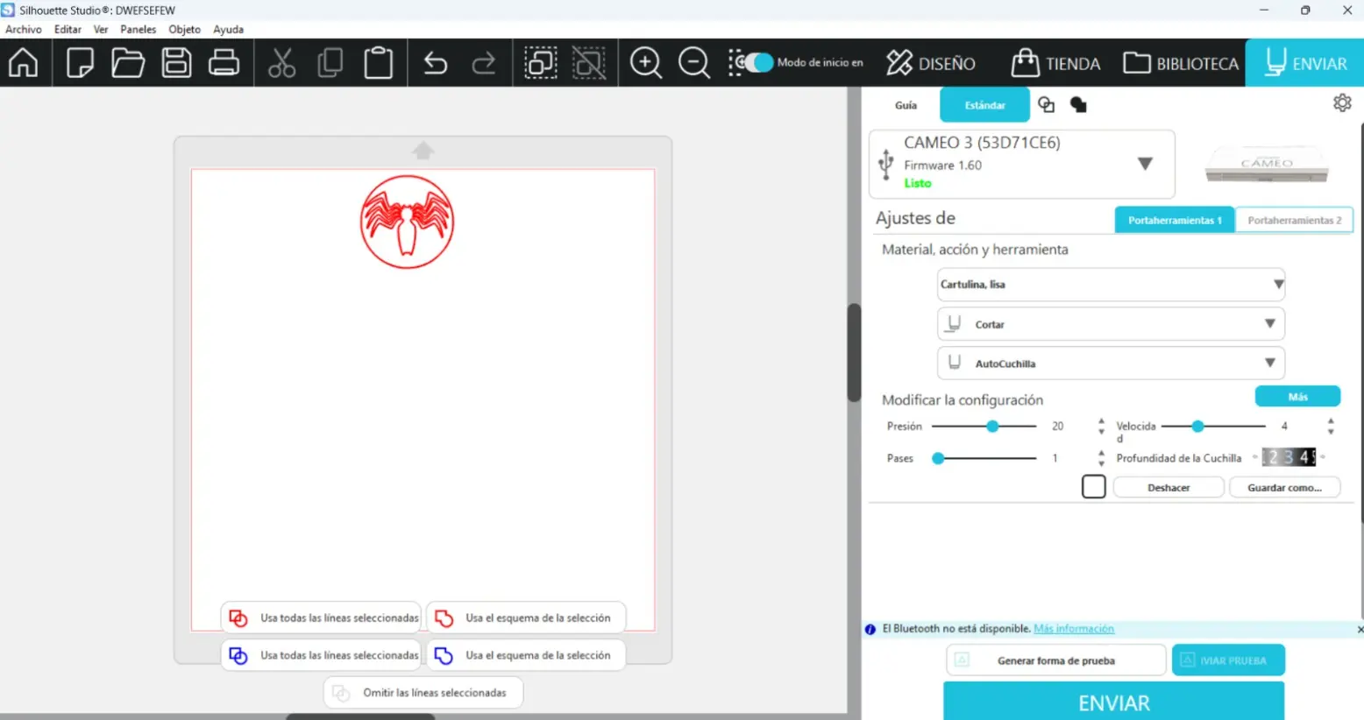
Task: Select Portaherramientas 1 tab
Action: coord(1175,220)
